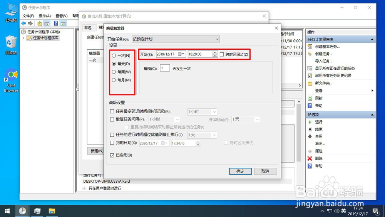385x217 pixels.
Task: Click Export (导出) in Actions pane
Action: point(320,144)
